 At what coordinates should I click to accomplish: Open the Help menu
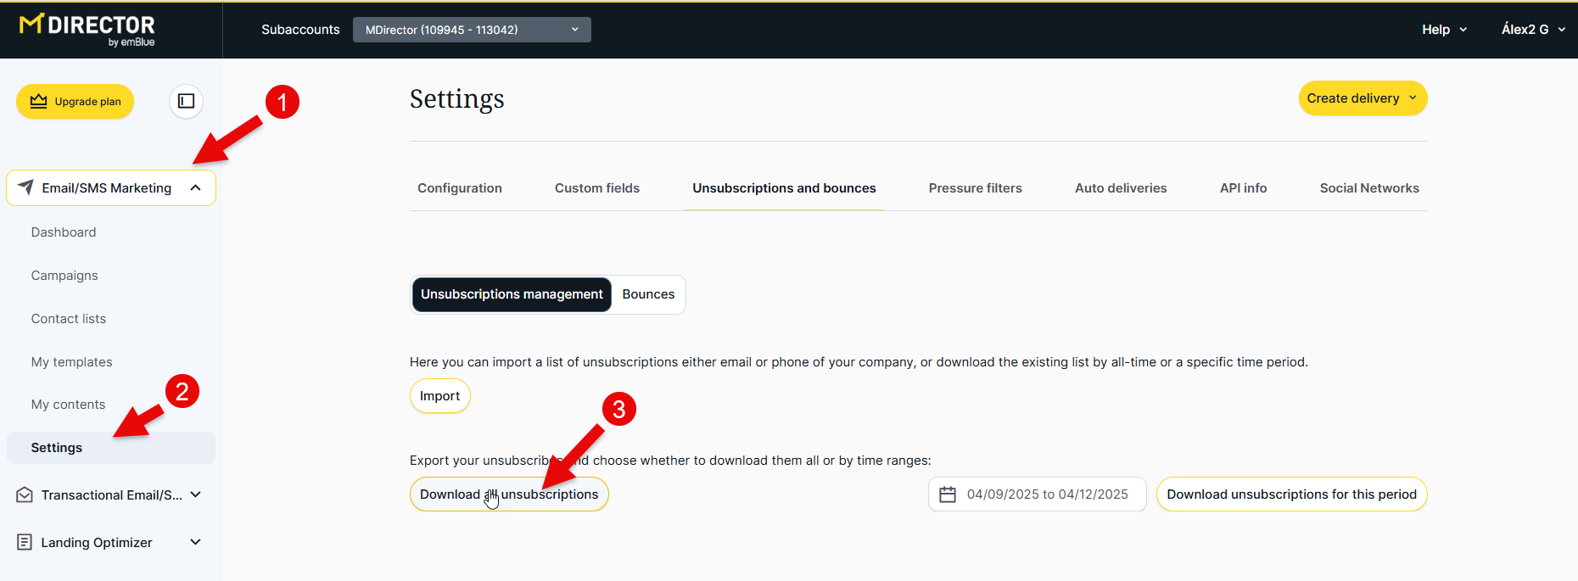[1443, 30]
